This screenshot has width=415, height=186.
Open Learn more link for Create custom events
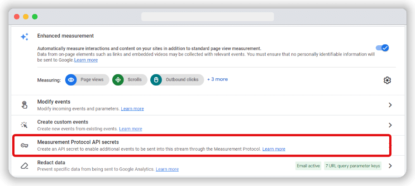[130, 129]
